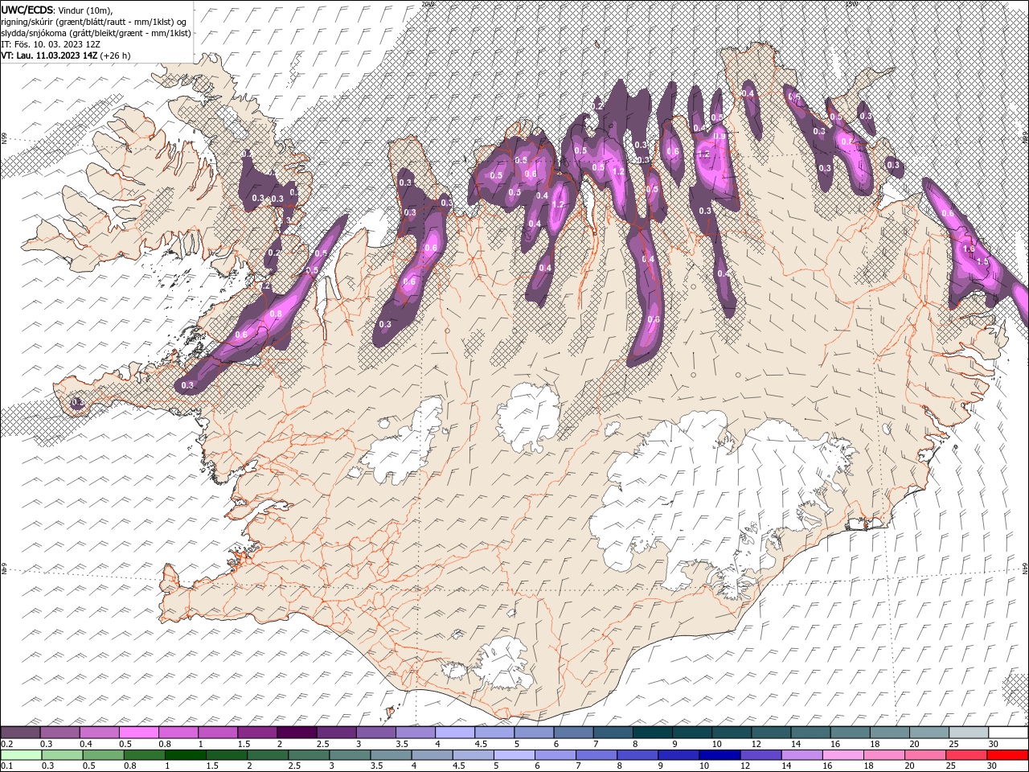Pick the upper-row light grey swatch starting at 25
This screenshot has height=772, width=1029.
pyautogui.click(x=968, y=733)
